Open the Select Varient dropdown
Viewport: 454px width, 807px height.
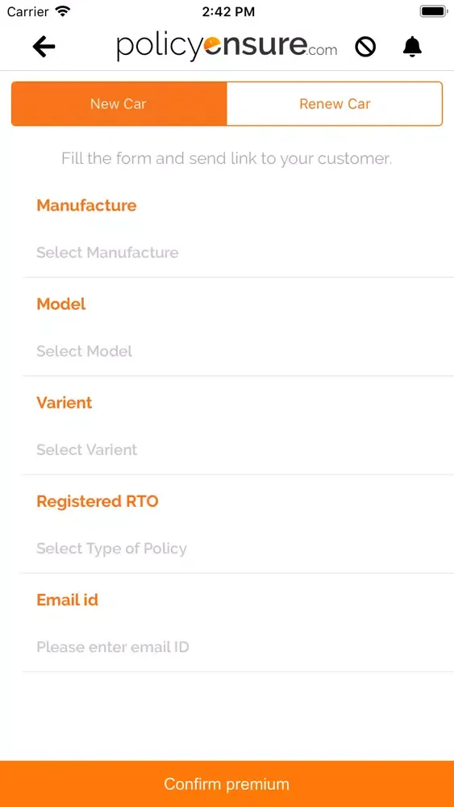pos(238,449)
